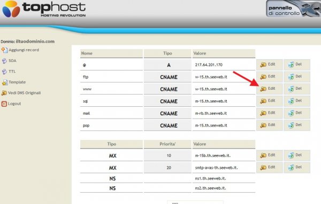Open the Template menu link
The image size is (321, 204).
(x=17, y=82)
